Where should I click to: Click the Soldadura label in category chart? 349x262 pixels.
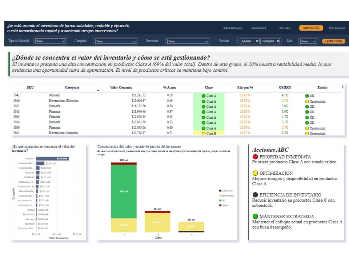click(x=29, y=177)
